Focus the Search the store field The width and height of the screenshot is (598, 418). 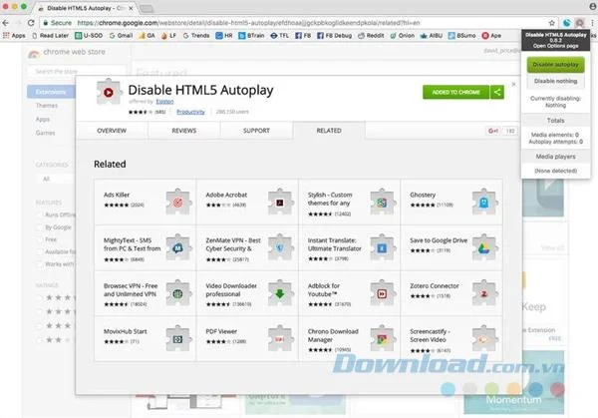77,72
